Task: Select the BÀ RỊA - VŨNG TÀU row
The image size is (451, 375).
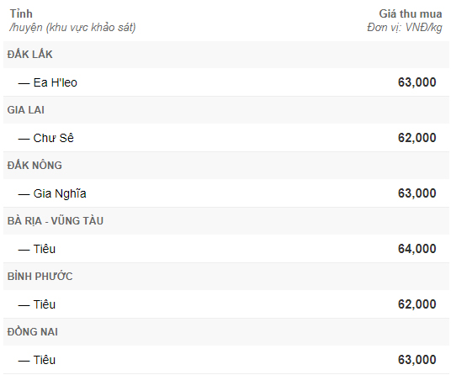Action: point(226,221)
